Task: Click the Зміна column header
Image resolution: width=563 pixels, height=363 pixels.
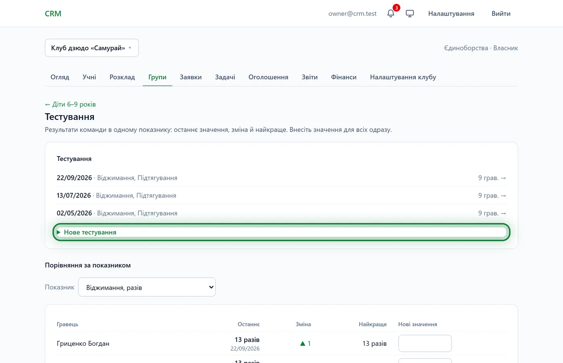Action: pos(303,324)
